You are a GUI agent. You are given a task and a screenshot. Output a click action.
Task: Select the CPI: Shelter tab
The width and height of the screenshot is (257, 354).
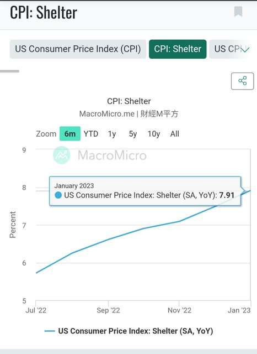pyautogui.click(x=178, y=49)
